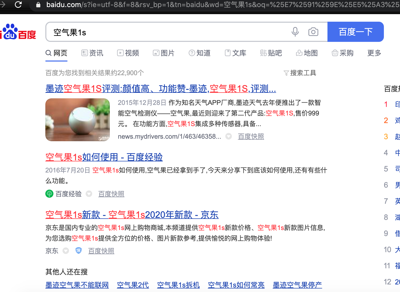The image size is (400, 292).
Task: Click related search 墨迹空气果不能联网
Action: point(77,285)
